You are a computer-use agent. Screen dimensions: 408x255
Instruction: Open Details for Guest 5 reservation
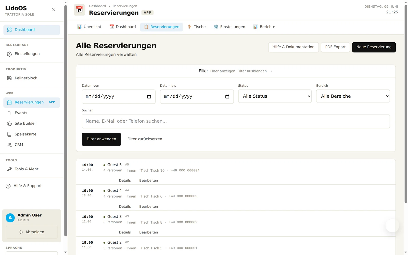(125, 181)
